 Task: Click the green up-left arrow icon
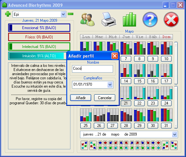121,148
